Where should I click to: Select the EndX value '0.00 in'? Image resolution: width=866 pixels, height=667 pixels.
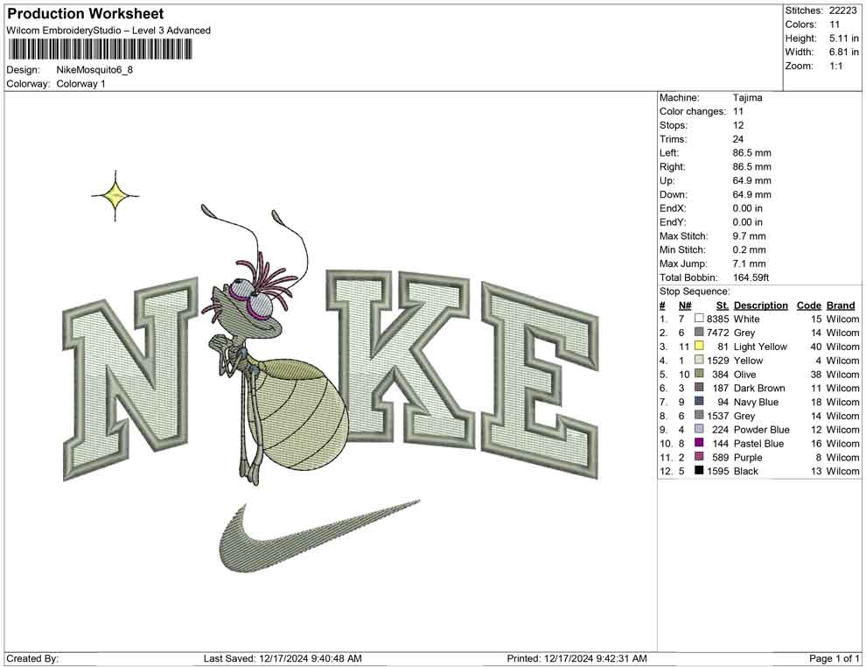point(748,207)
